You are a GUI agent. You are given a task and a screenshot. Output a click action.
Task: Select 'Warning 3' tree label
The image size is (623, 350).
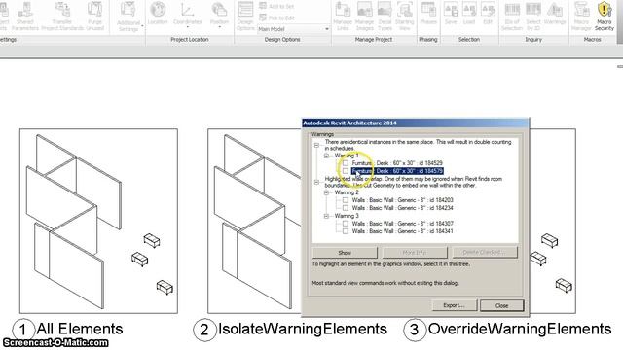(347, 216)
